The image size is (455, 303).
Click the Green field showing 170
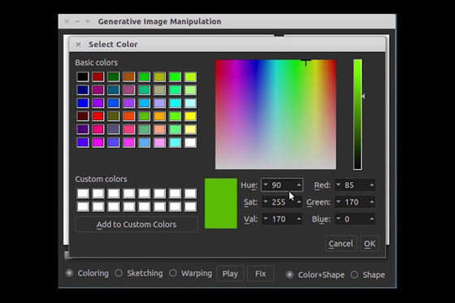(355, 201)
